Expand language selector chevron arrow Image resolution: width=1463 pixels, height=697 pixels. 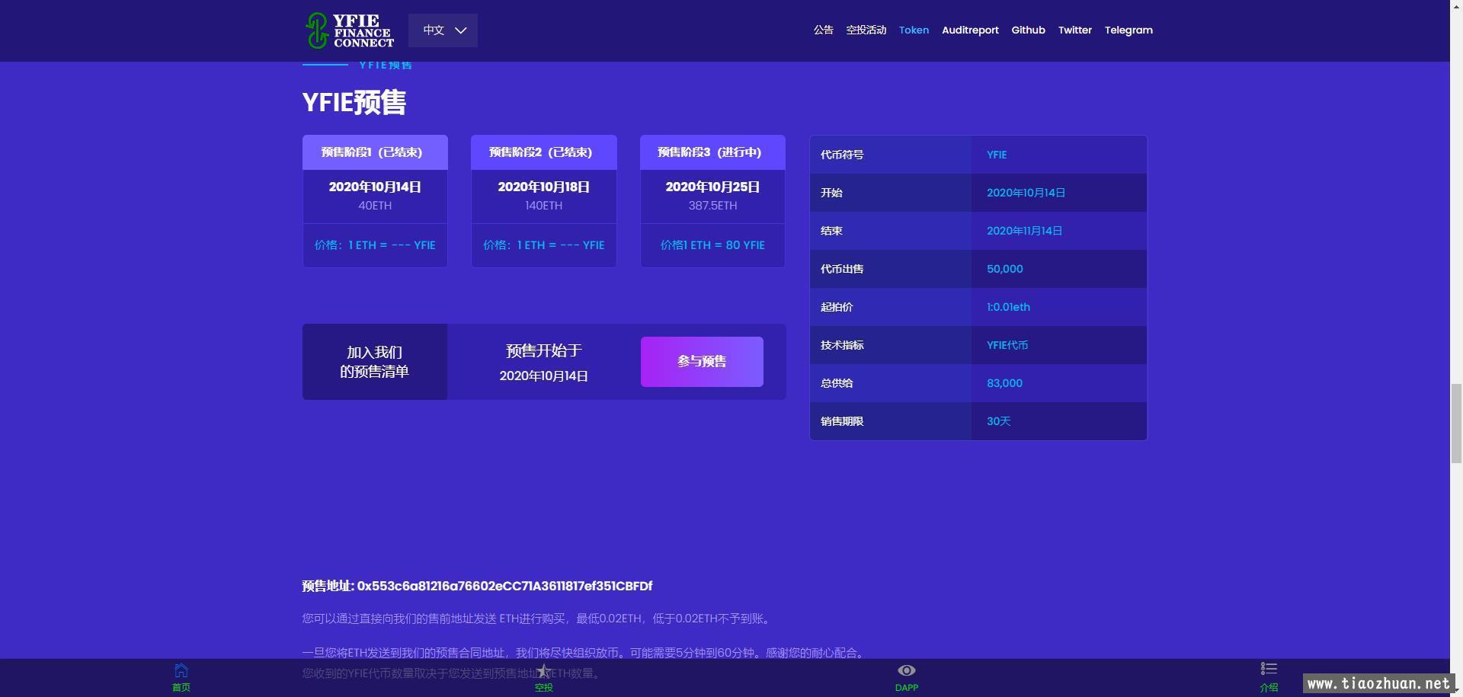(461, 30)
